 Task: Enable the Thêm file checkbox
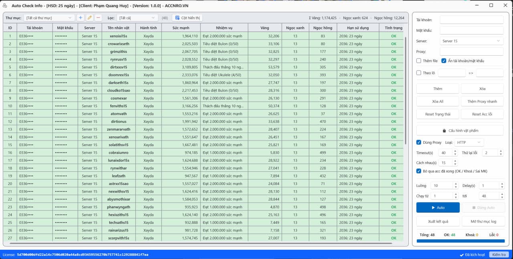[419, 61]
